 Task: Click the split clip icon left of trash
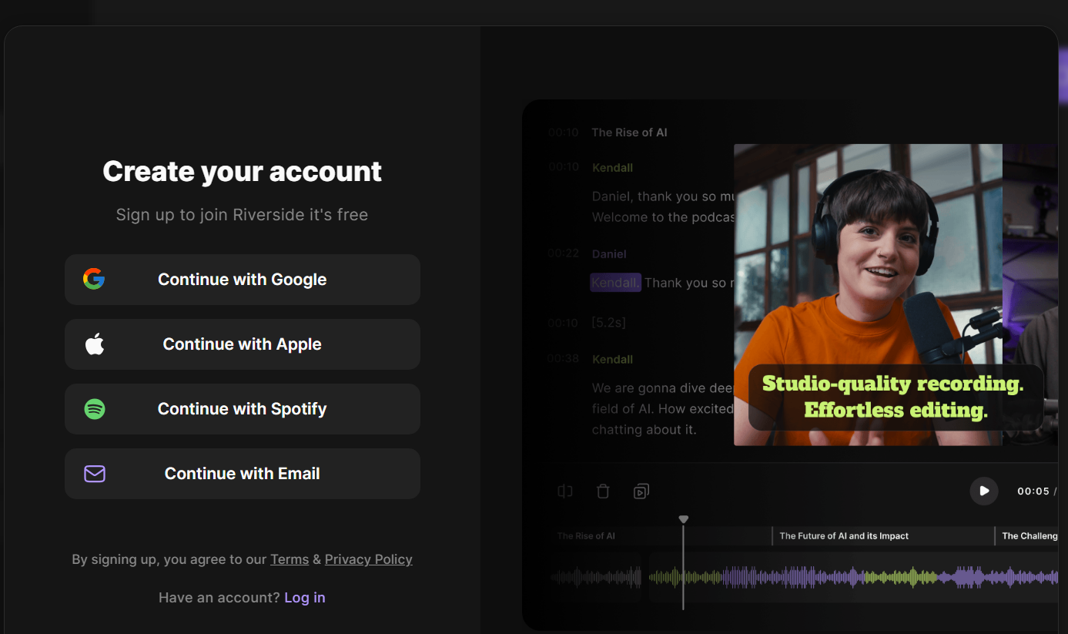[x=565, y=491]
